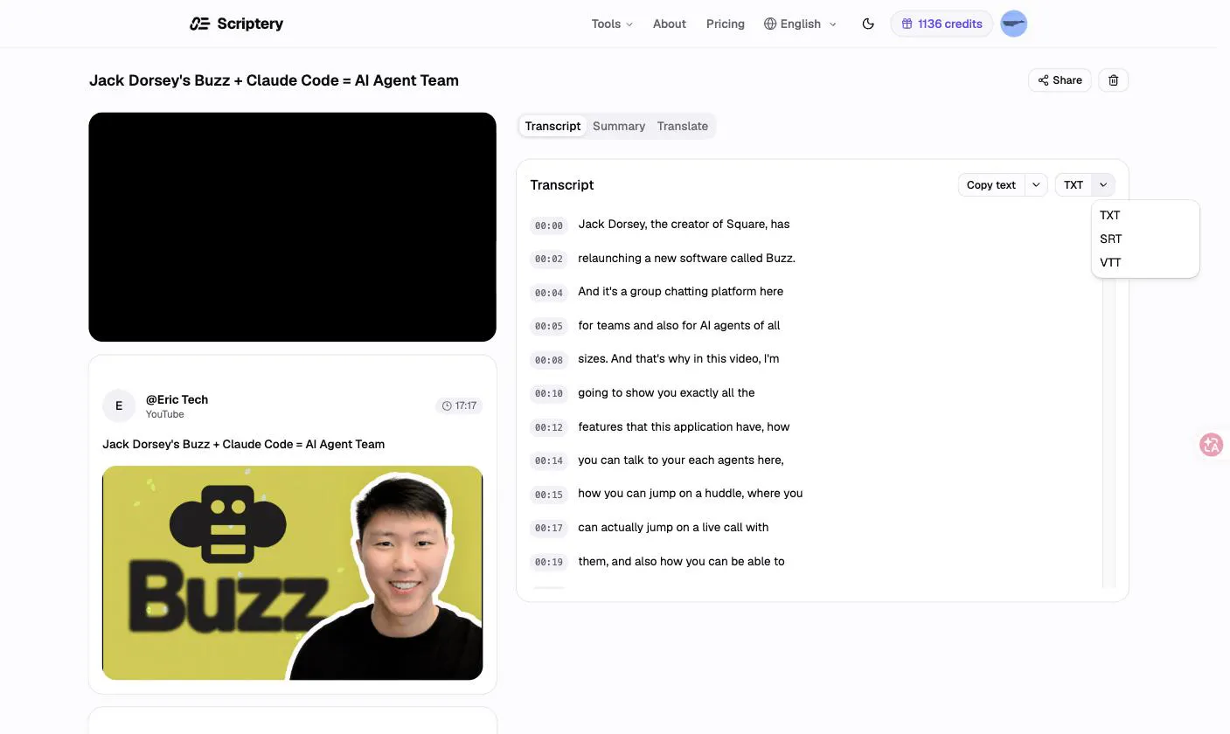Click line "relaunching a new software called Buzz."

(686, 258)
